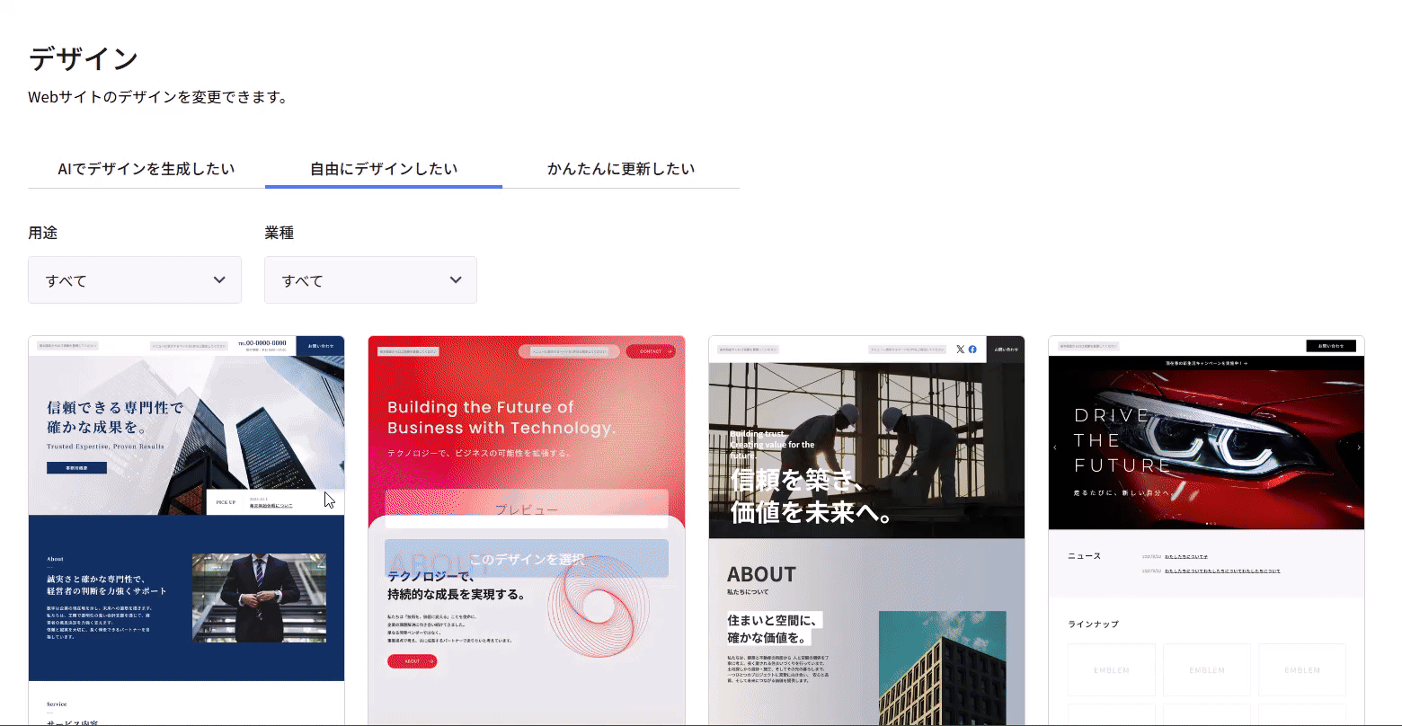Open the 用途 dropdown set to すべて
The width and height of the screenshot is (1402, 726).
point(135,280)
